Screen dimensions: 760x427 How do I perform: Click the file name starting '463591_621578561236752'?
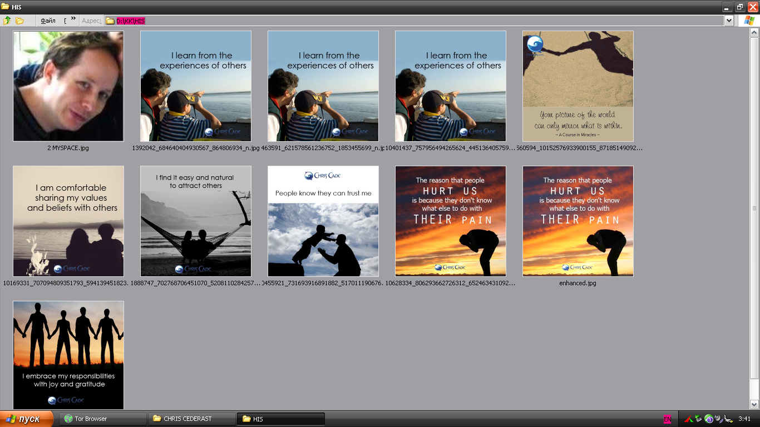pyautogui.click(x=323, y=148)
